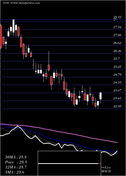Select the 28.12 price label
This screenshot has height=176, width=126.
pyautogui.click(x=117, y=17)
